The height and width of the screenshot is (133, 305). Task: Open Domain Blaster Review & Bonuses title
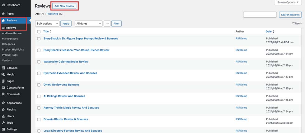[66, 119]
